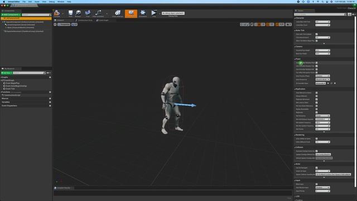Open the Compile options dropdown arrow
Image resolution: width=357 pixels, height=201 pixels.
(x=63, y=13)
